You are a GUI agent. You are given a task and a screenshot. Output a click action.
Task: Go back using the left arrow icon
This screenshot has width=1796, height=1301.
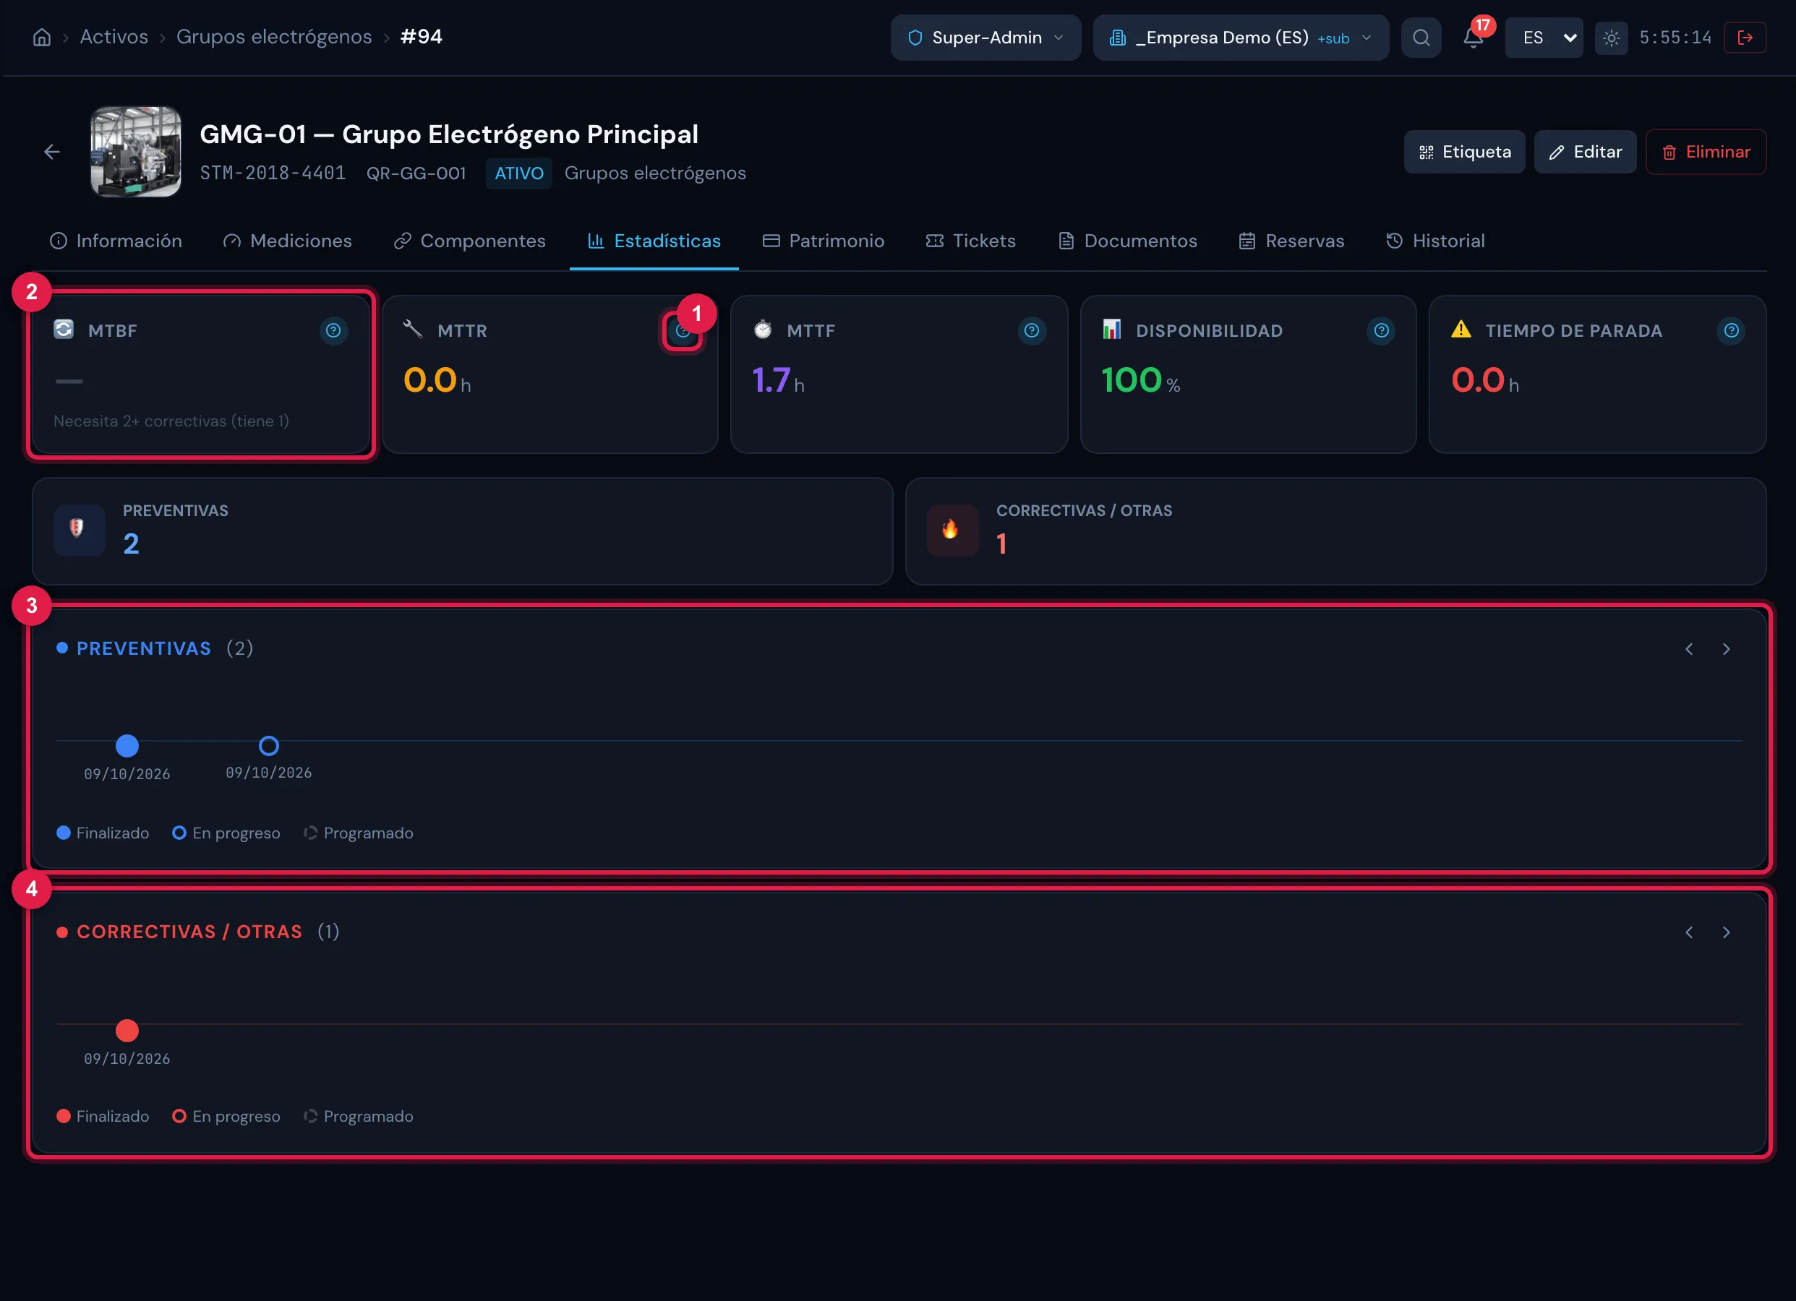click(52, 152)
